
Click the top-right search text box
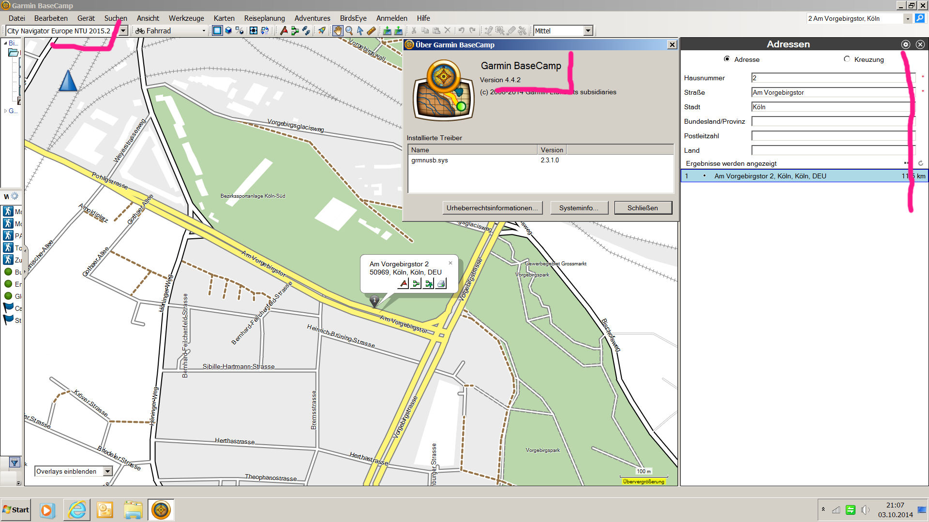[855, 18]
